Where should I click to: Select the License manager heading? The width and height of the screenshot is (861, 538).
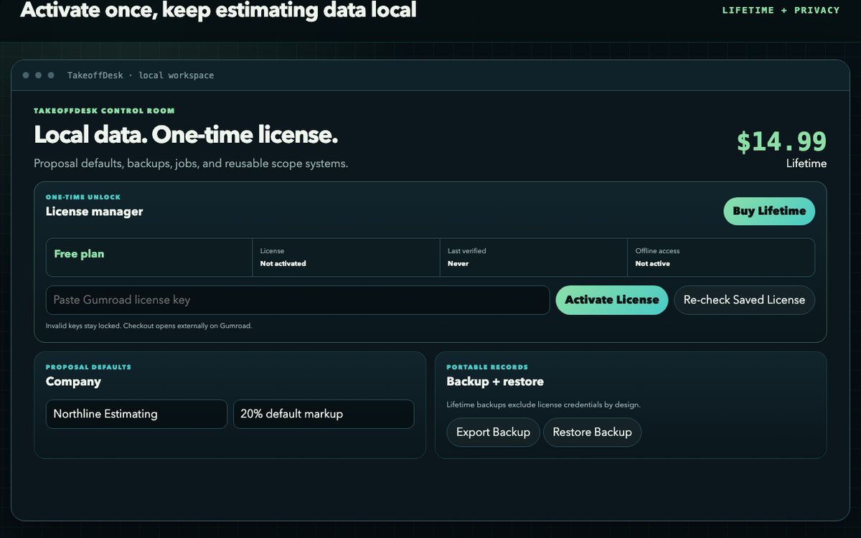click(95, 212)
